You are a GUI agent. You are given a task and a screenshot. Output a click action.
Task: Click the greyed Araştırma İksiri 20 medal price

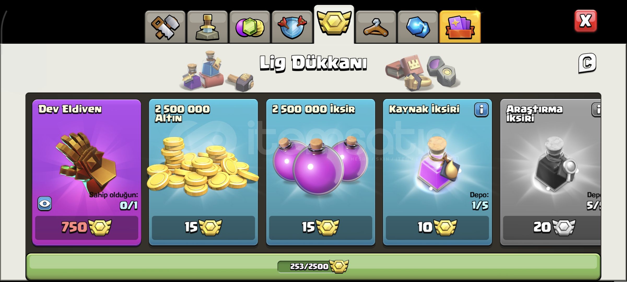point(552,227)
